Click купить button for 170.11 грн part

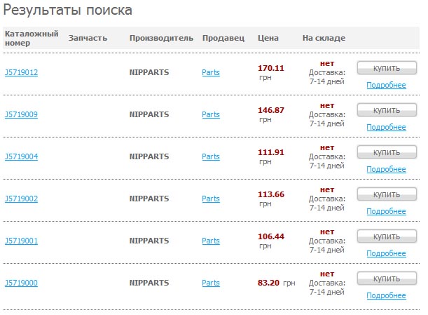[x=387, y=68]
